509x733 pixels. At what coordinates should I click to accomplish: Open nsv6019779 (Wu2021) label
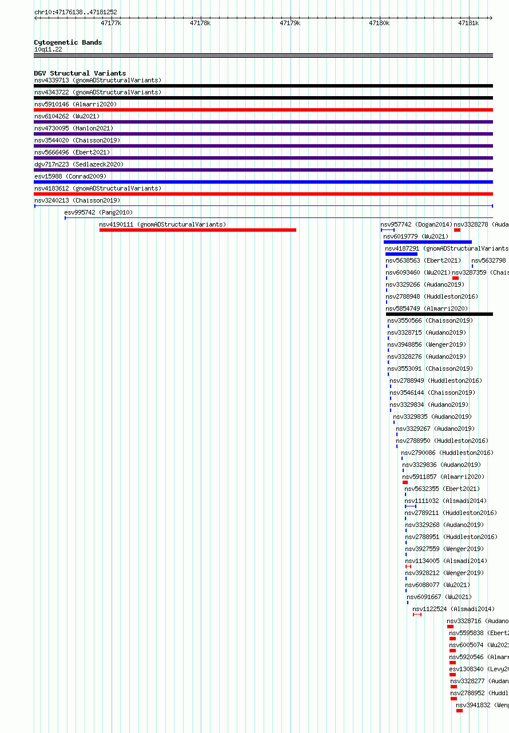(x=416, y=236)
